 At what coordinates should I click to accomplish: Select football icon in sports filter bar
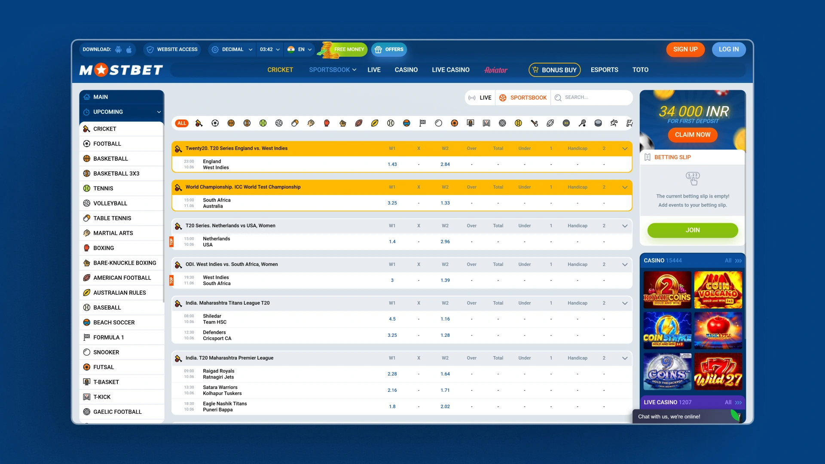(x=215, y=123)
